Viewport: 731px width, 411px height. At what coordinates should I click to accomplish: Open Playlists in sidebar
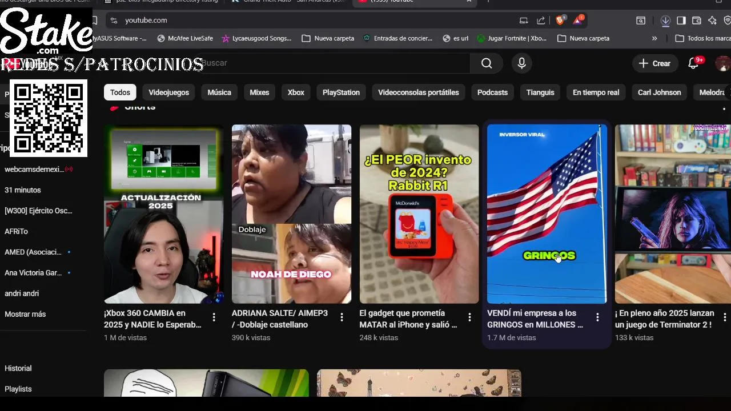[18, 389]
